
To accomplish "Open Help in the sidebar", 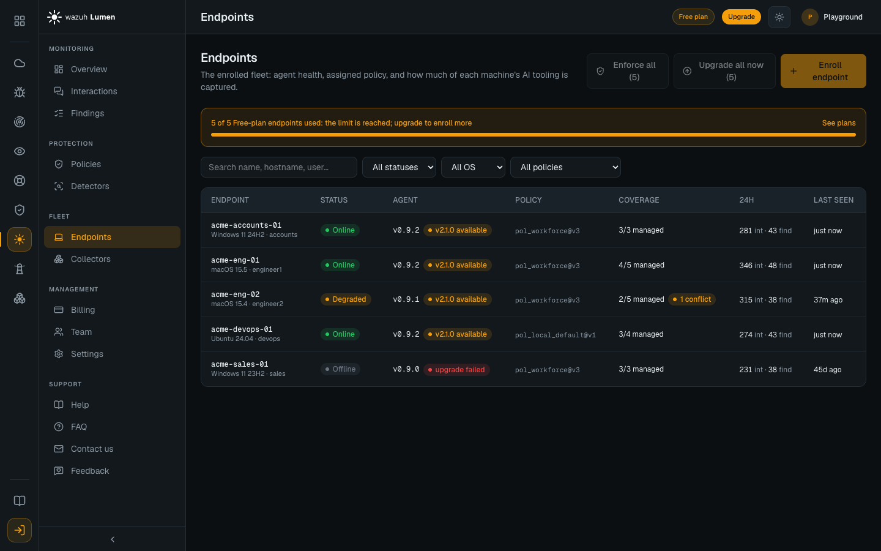I will tap(112, 405).
